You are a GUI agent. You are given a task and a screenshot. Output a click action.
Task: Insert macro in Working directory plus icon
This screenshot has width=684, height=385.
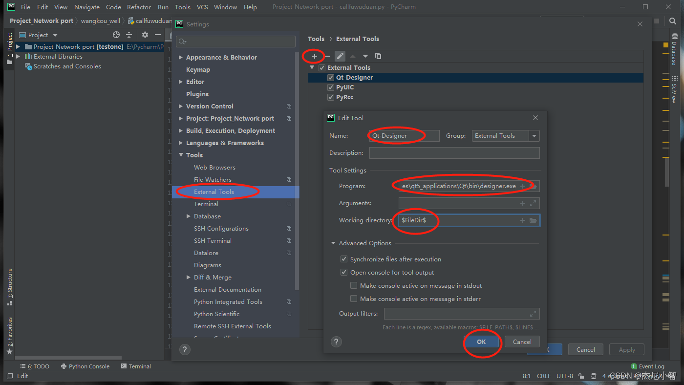click(x=523, y=220)
